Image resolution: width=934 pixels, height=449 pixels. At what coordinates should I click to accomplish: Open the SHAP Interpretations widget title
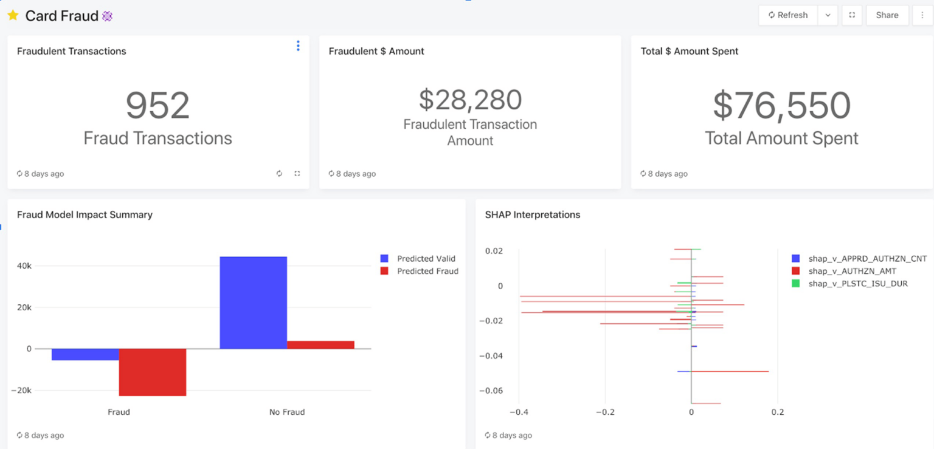click(533, 214)
